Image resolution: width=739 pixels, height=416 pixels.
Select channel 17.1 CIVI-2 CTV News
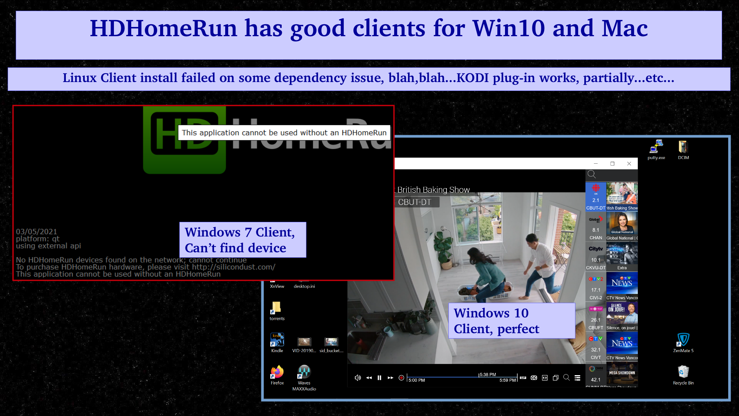612,287
